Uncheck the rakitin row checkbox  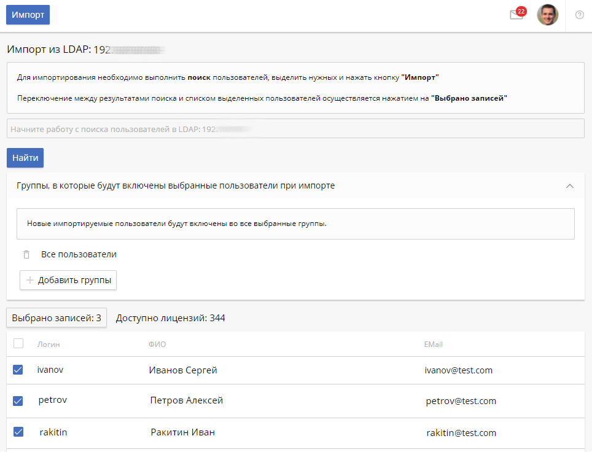point(18,432)
